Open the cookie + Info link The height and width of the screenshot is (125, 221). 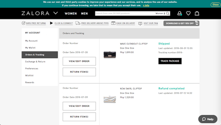click(146, 6)
